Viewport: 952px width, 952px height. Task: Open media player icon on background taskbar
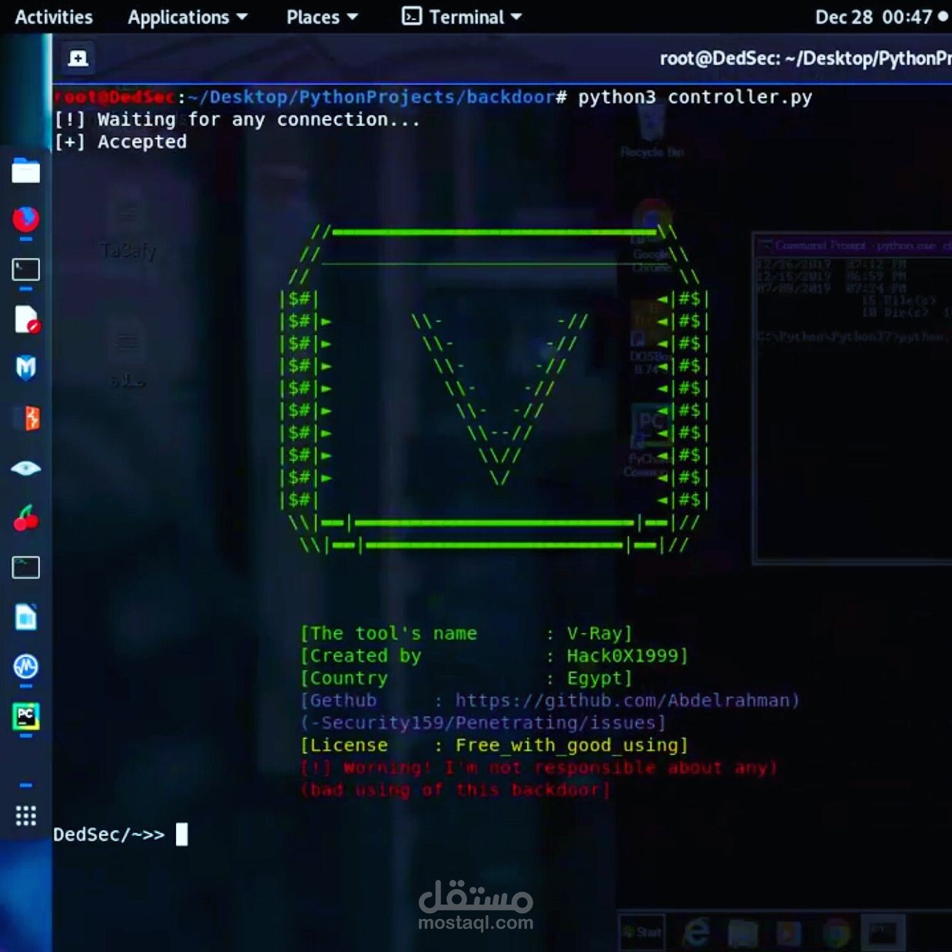[x=789, y=933]
